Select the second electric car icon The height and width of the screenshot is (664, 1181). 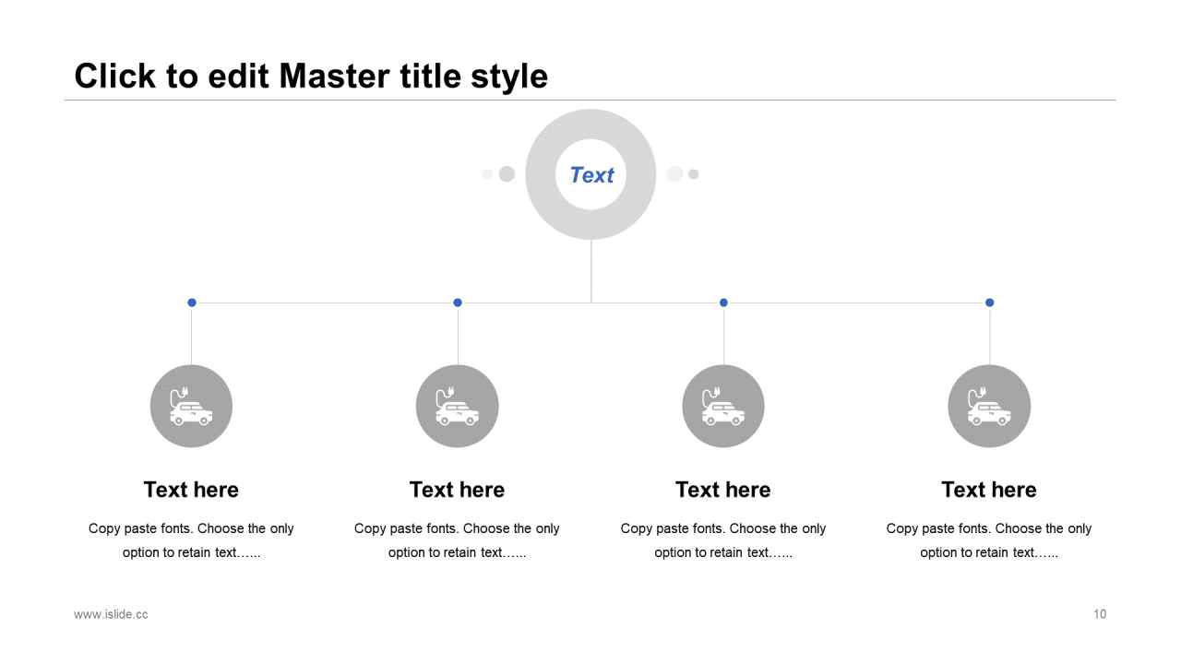tap(458, 406)
